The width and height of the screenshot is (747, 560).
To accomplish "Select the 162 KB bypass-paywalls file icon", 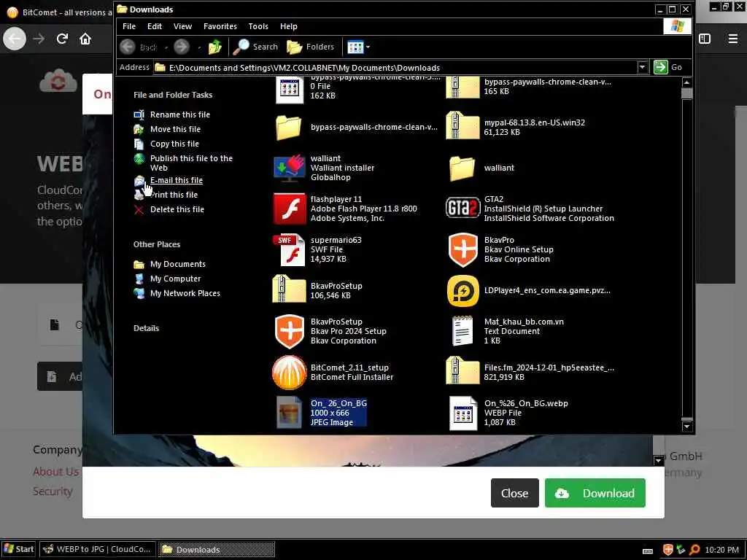I will (x=289, y=90).
